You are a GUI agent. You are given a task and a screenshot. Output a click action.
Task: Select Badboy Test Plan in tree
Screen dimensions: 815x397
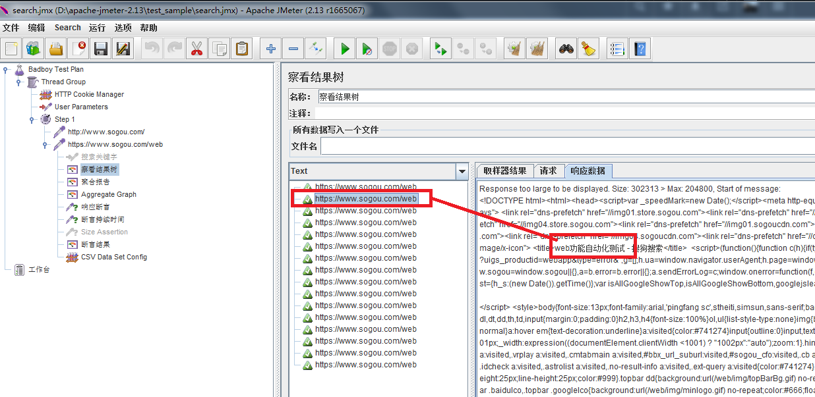click(56, 69)
